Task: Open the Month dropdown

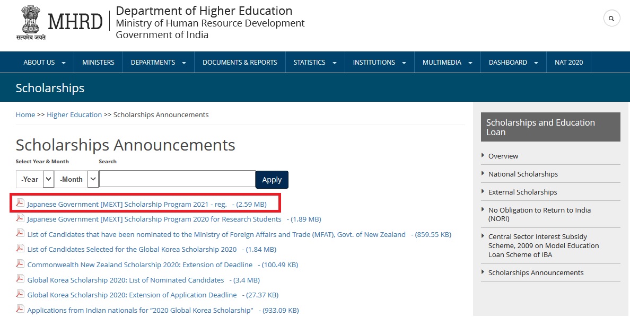Action: (x=77, y=179)
